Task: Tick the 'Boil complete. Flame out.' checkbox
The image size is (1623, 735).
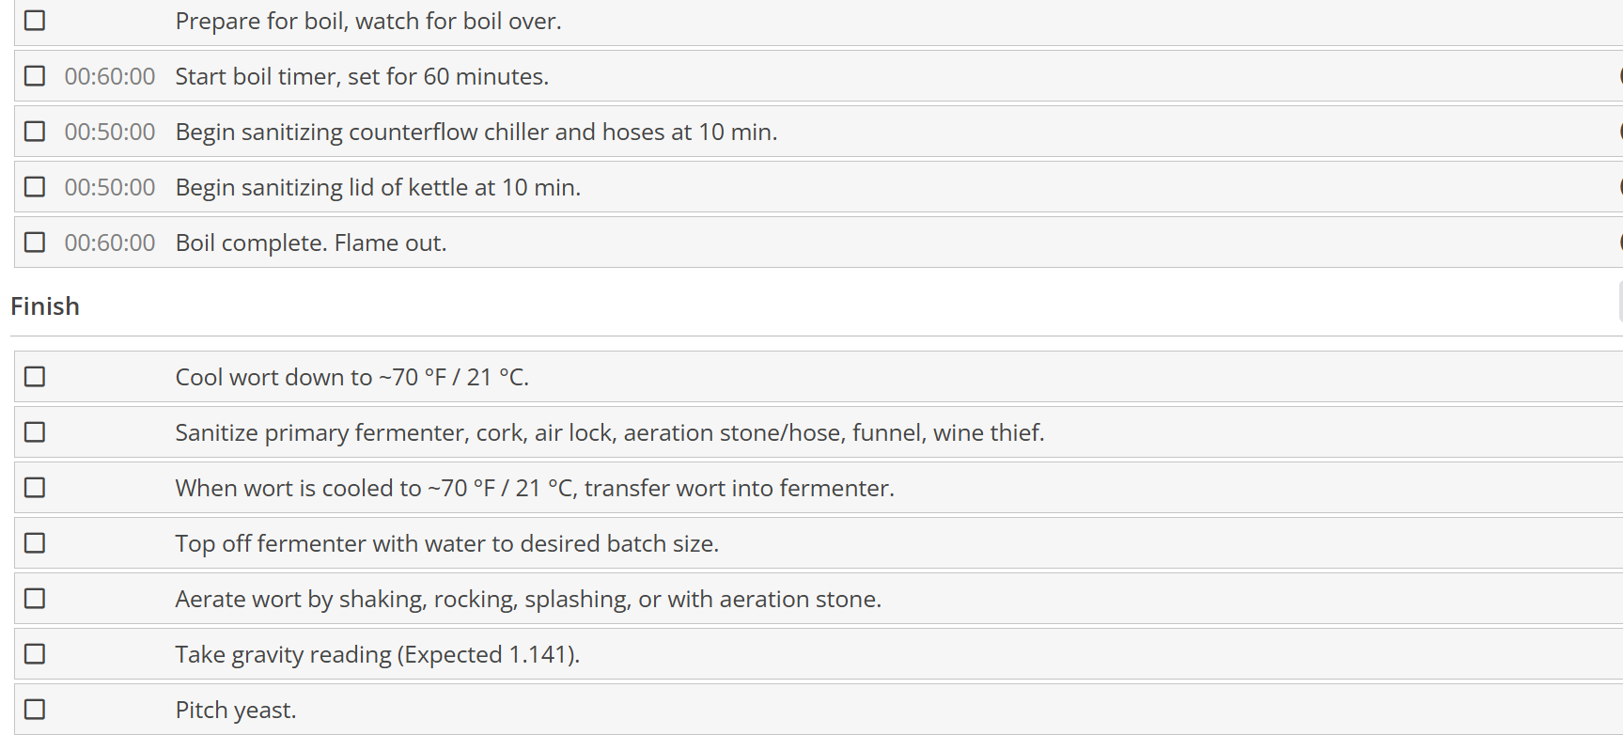Action: 35,242
